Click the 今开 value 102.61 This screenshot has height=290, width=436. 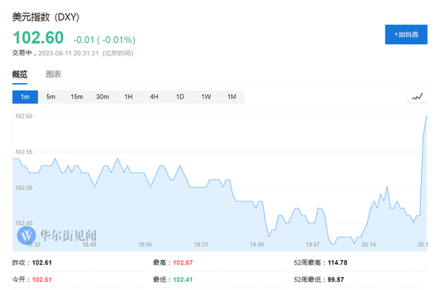pyautogui.click(x=42, y=280)
